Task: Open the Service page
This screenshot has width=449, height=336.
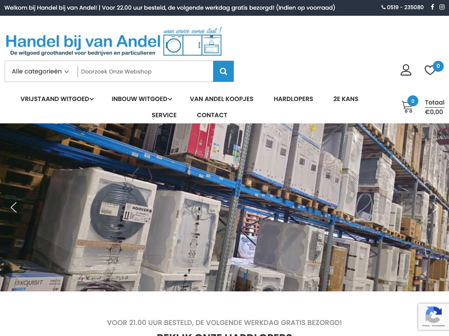Action: (164, 115)
